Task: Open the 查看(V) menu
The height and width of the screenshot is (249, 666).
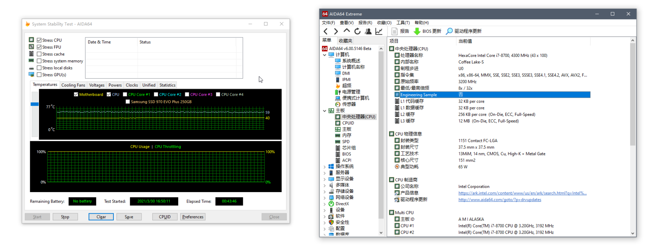Action: click(x=347, y=23)
